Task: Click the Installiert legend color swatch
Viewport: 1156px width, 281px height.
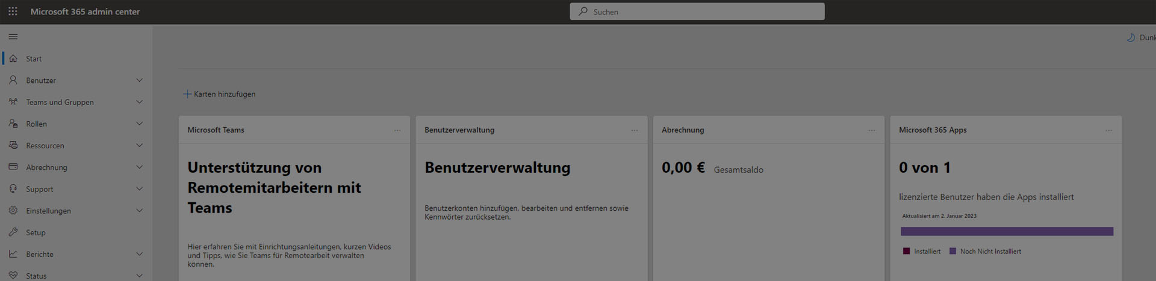Action: pos(906,251)
